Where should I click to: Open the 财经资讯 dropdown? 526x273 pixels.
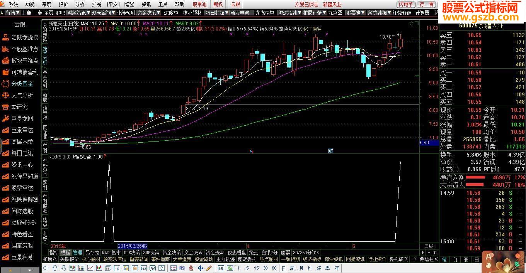(x=78, y=13)
